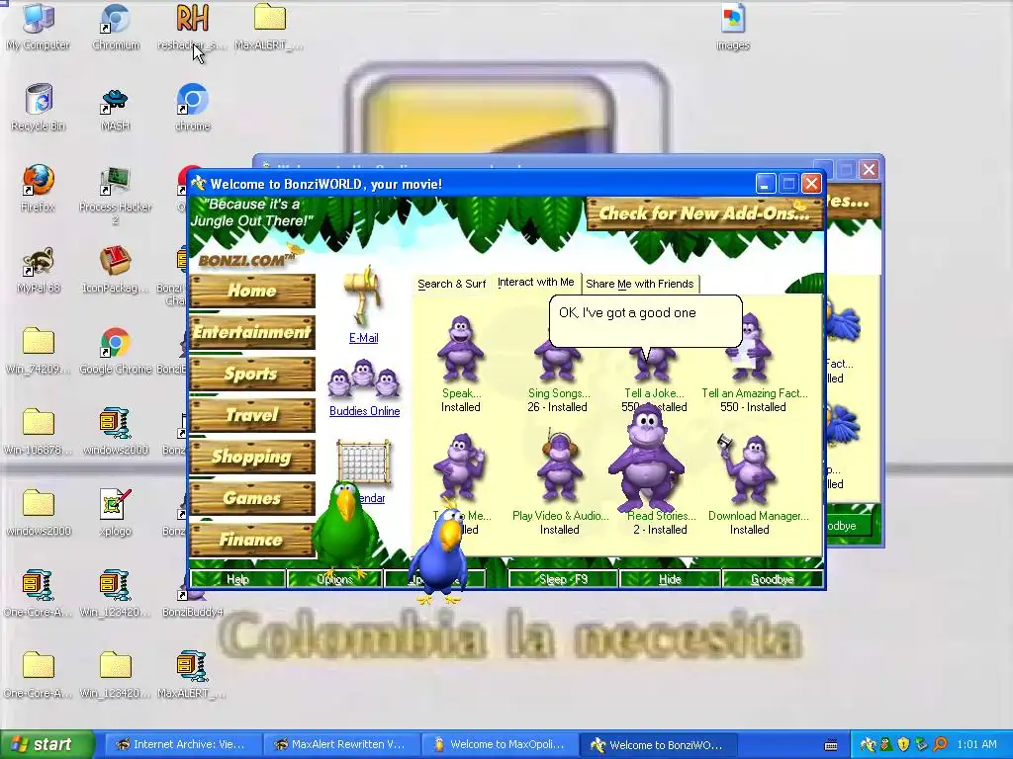This screenshot has width=1013, height=759.
Task: Click the Goodbye button in BonziWORLD
Action: coord(772,579)
